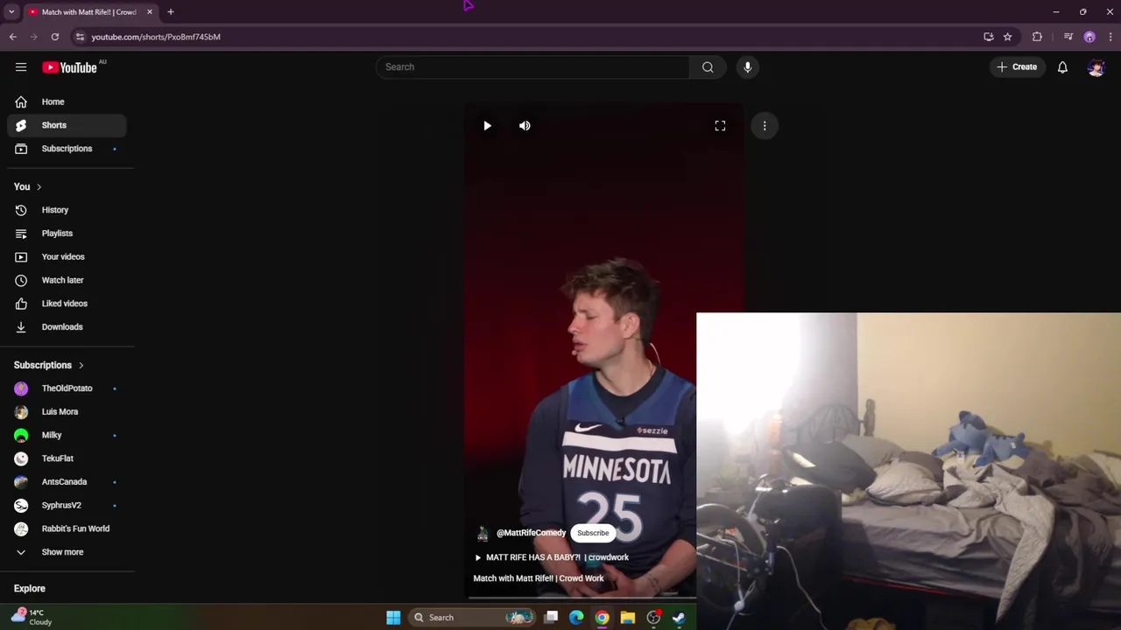Open the Short's three-dot more options
1121x630 pixels.
coord(765,126)
